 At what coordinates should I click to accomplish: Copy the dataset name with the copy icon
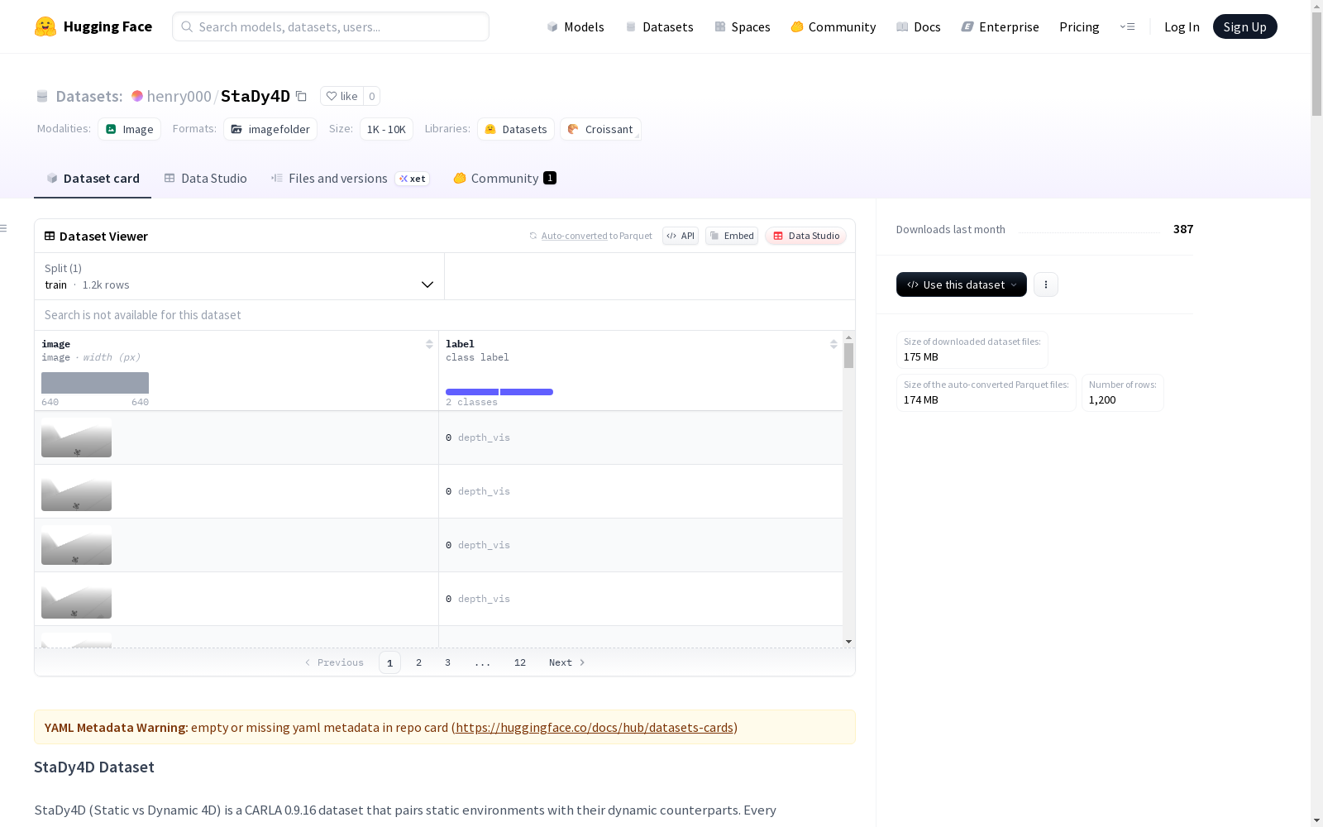pos(302,96)
